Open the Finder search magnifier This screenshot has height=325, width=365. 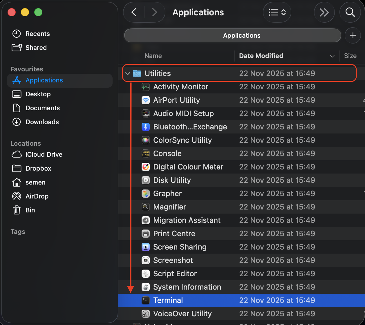click(x=350, y=12)
